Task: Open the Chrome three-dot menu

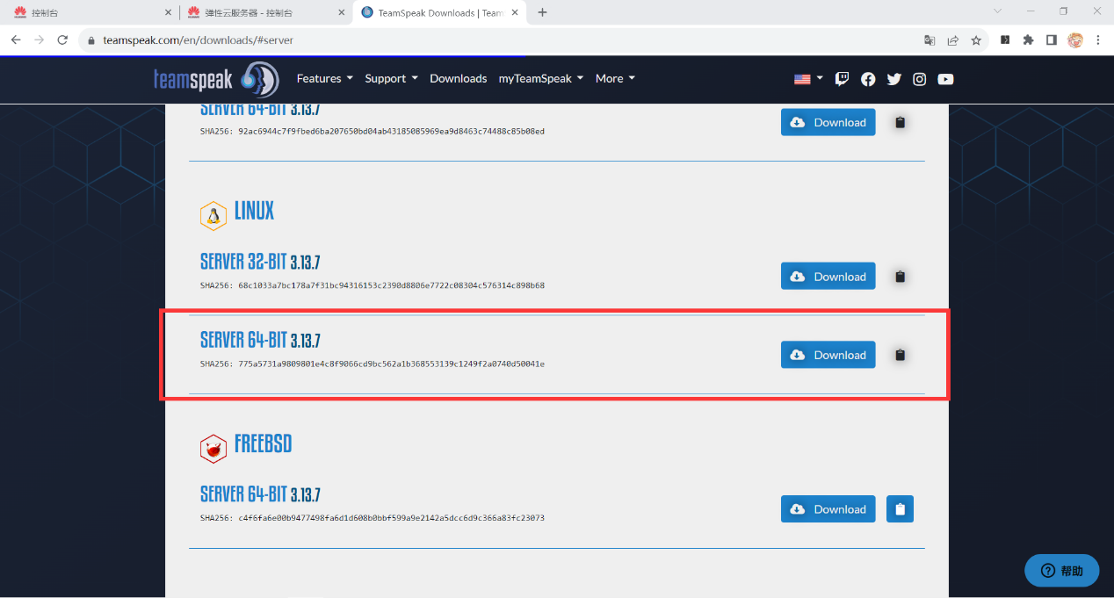Action: tap(1099, 40)
